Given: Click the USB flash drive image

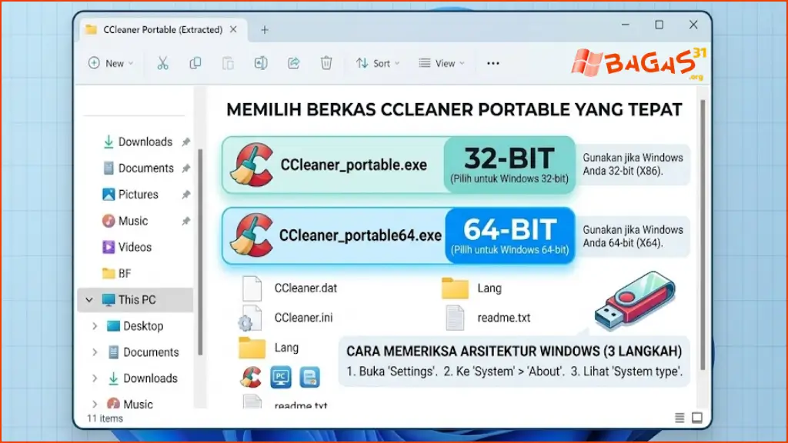Looking at the screenshot, I should point(635,301).
